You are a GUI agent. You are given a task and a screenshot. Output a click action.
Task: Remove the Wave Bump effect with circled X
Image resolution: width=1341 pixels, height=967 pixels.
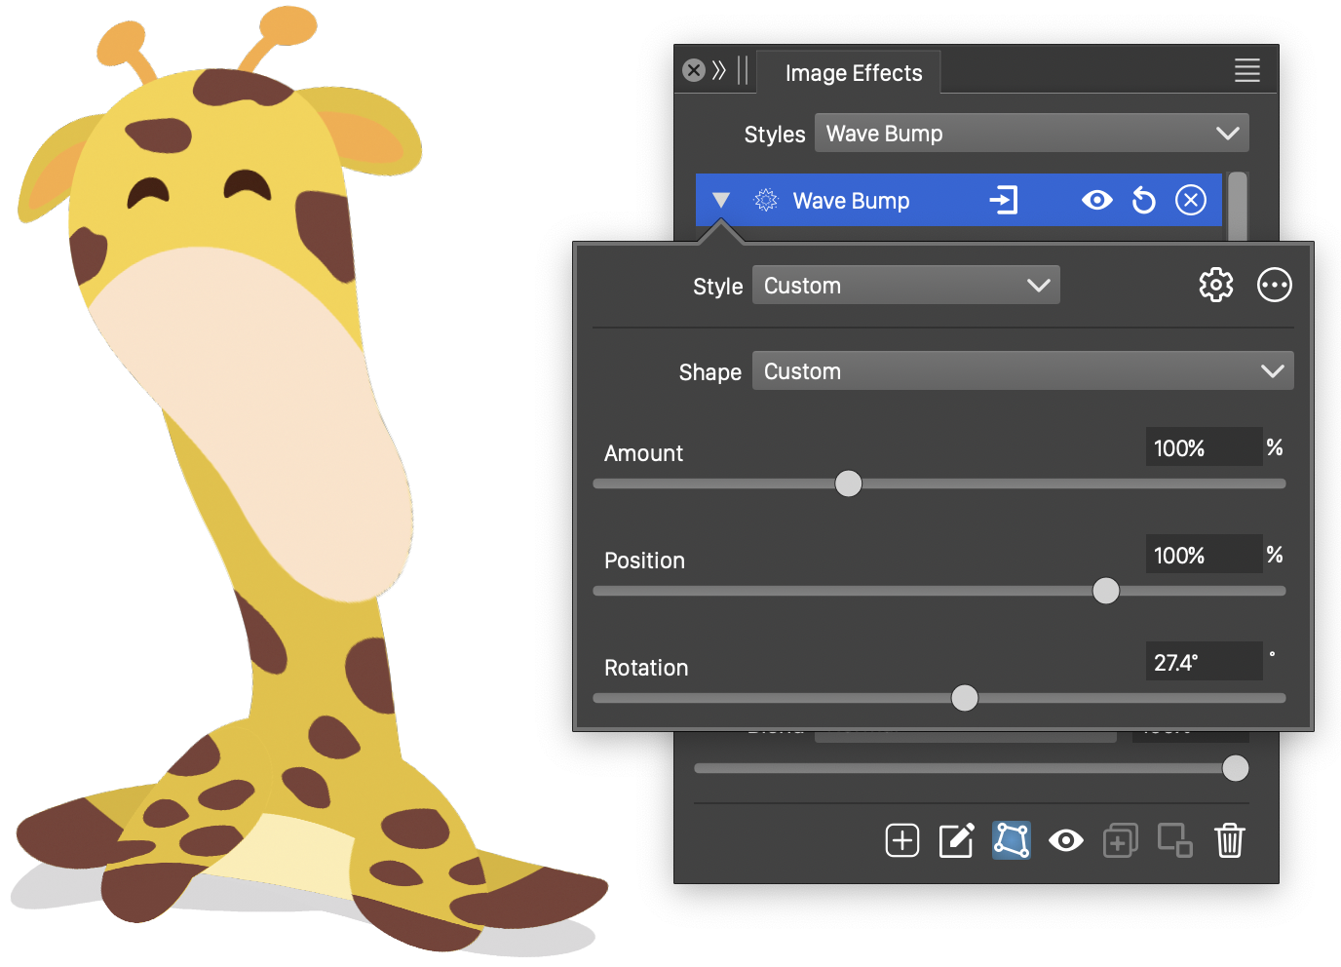[1190, 201]
